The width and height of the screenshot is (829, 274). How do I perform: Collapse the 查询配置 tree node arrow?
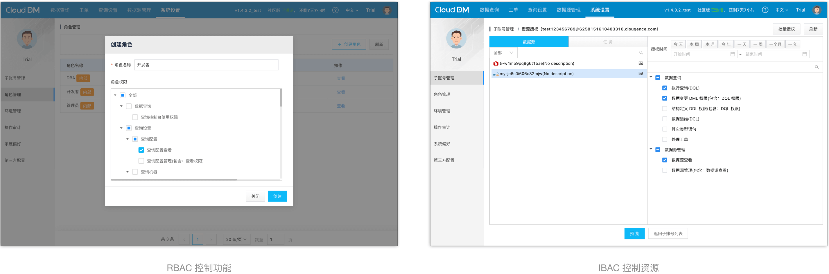tap(128, 139)
